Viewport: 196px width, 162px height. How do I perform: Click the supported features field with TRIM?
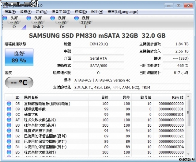coord(131,87)
